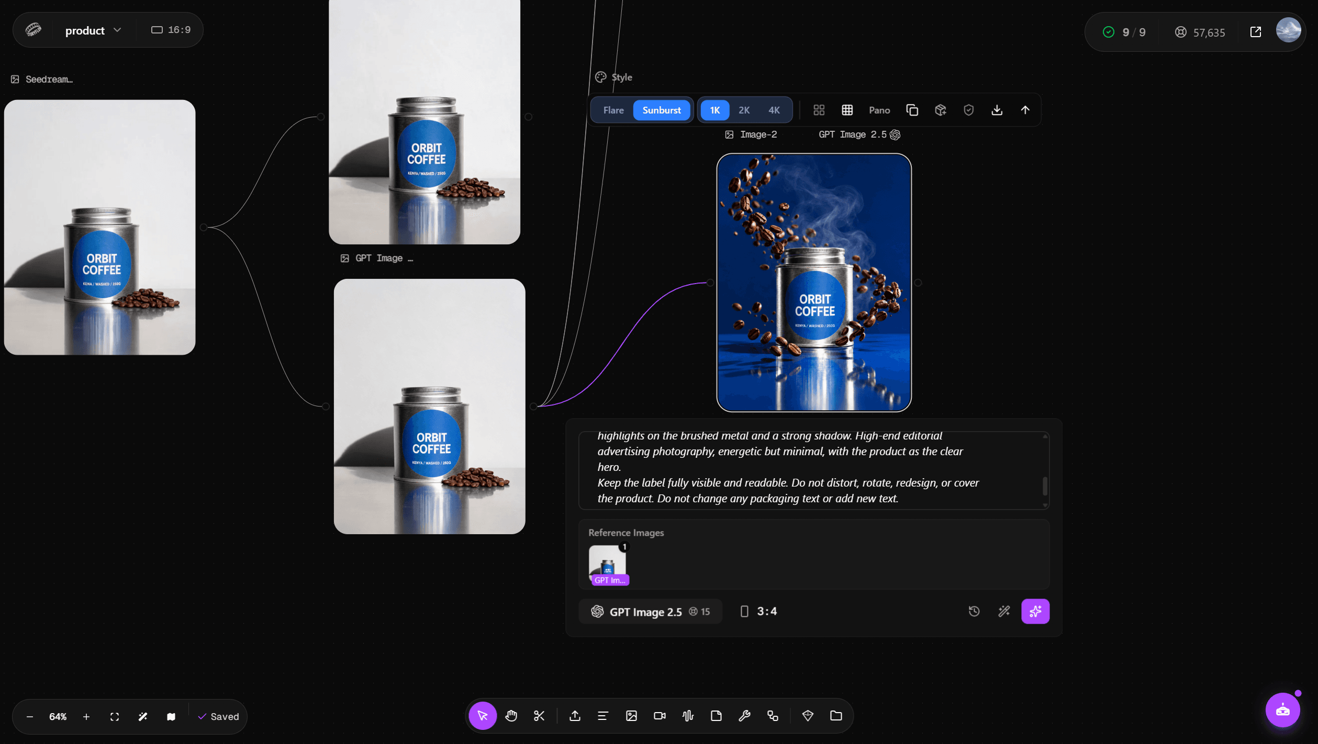
Task: Activate the scissors cut tool
Action: tap(539, 716)
